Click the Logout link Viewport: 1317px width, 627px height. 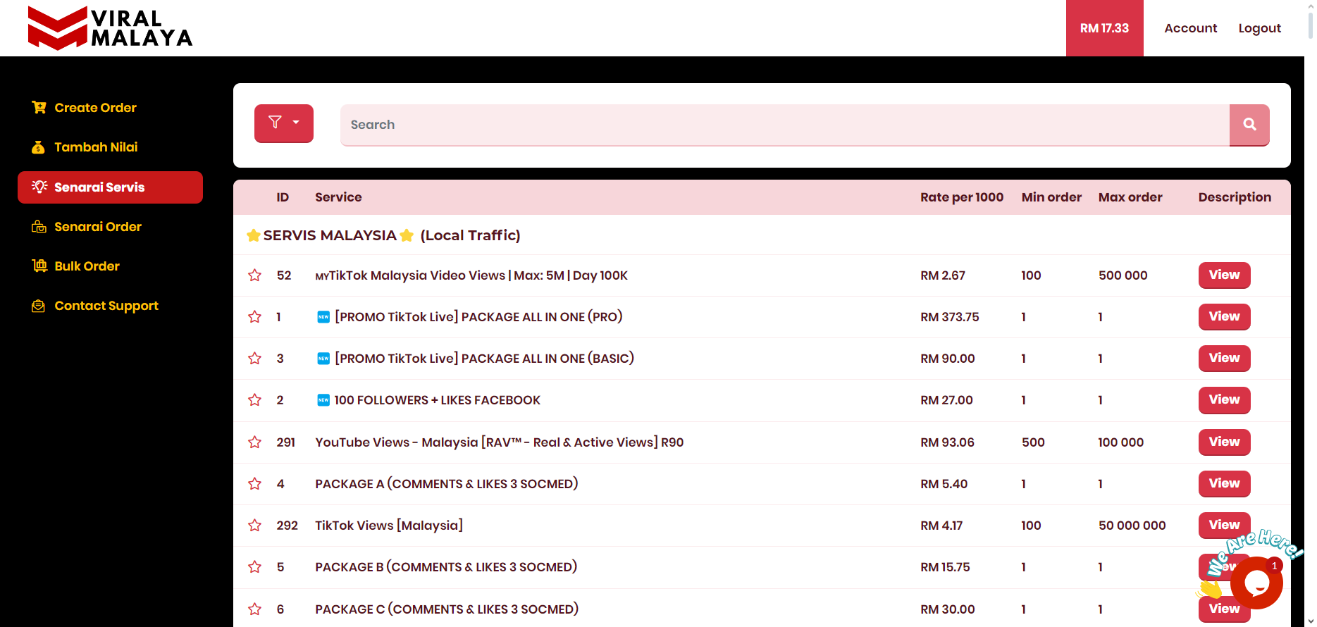[1259, 28]
